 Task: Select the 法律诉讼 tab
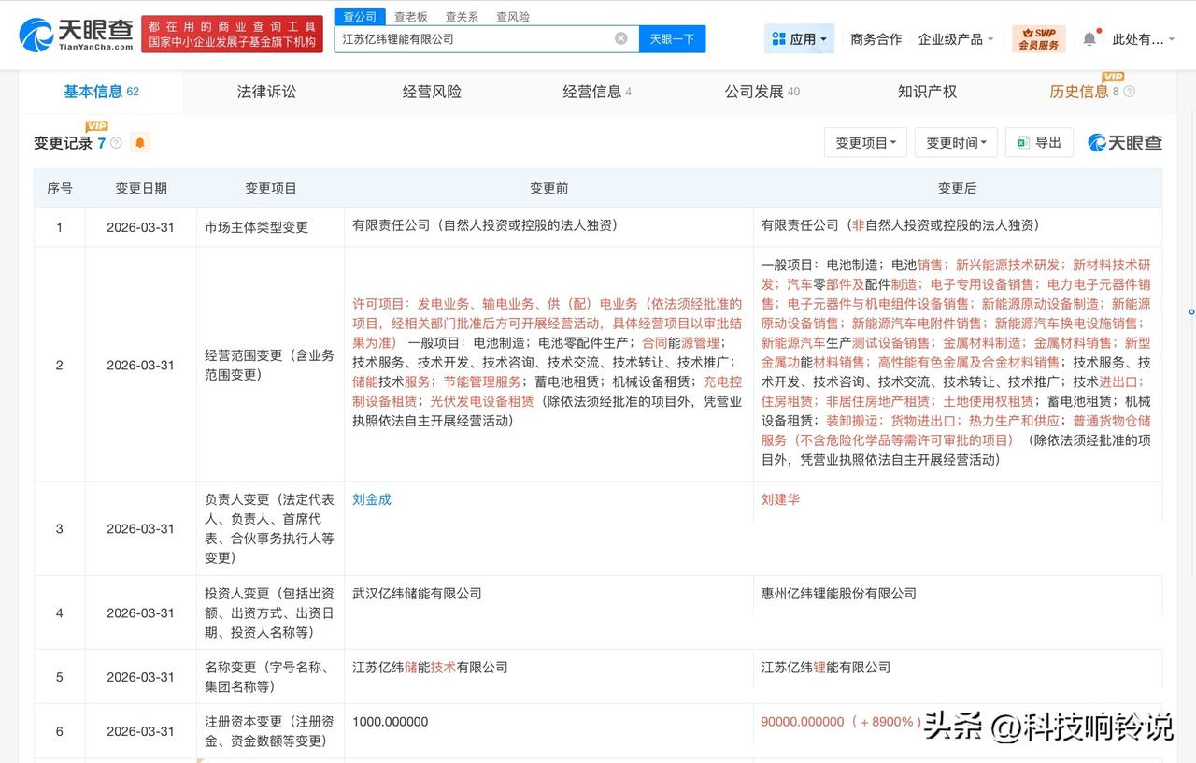[266, 92]
